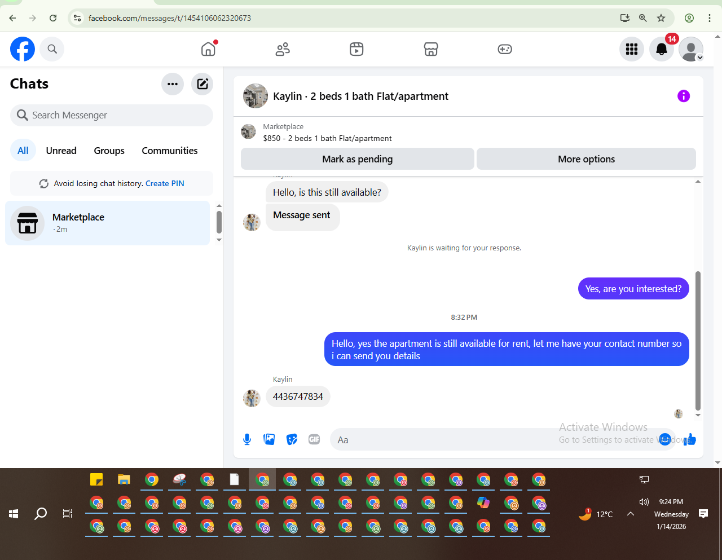
Task: Click Mark as pending button
Action: tap(358, 159)
